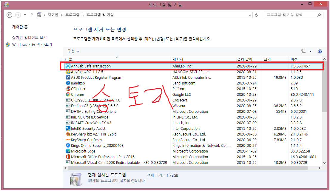
Task: Click the Microsoft Visual C++ 2008 icon
Action: point(68,163)
